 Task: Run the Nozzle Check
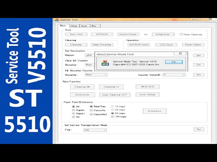click(128, 34)
